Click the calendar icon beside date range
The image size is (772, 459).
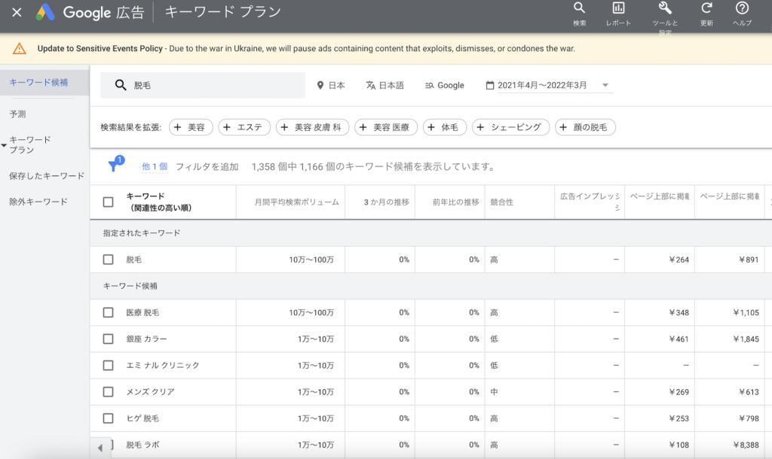[490, 86]
